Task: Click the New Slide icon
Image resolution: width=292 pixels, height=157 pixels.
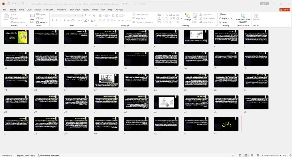Action: (32, 16)
